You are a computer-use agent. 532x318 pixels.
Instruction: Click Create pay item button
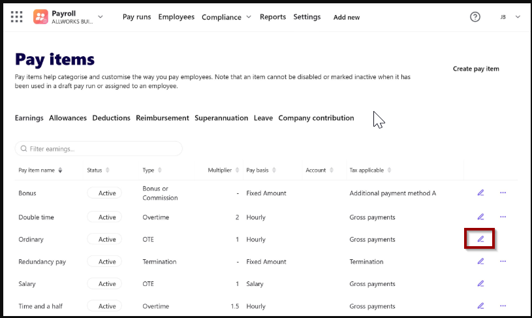point(476,69)
